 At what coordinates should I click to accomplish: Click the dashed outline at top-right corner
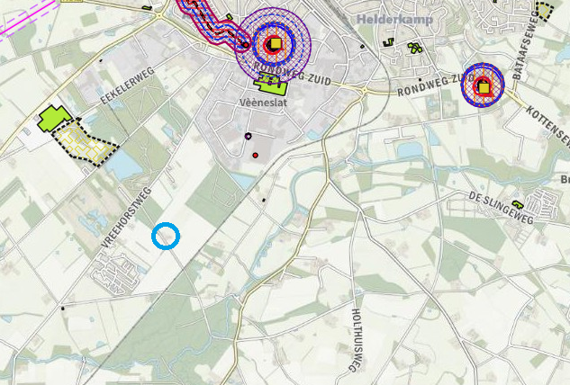tap(545, 10)
